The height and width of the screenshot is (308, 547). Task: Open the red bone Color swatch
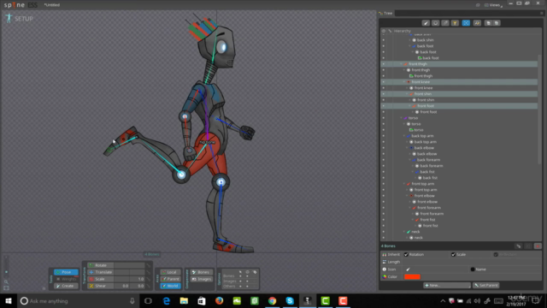(x=412, y=276)
